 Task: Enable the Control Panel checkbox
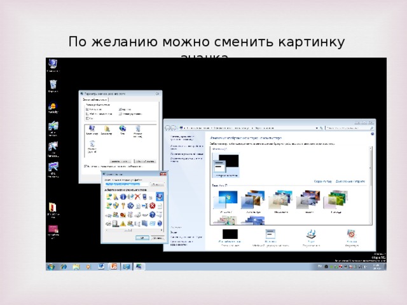pyautogui.click(x=120, y=114)
